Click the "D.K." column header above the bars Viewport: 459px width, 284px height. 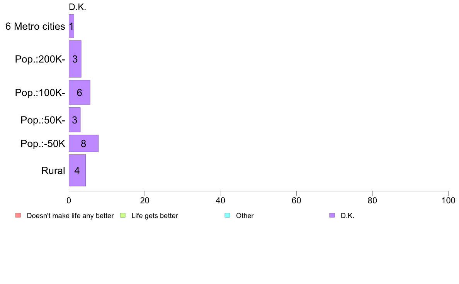click(77, 7)
